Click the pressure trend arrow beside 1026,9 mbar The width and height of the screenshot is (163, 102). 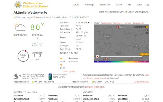(x=88, y=23)
